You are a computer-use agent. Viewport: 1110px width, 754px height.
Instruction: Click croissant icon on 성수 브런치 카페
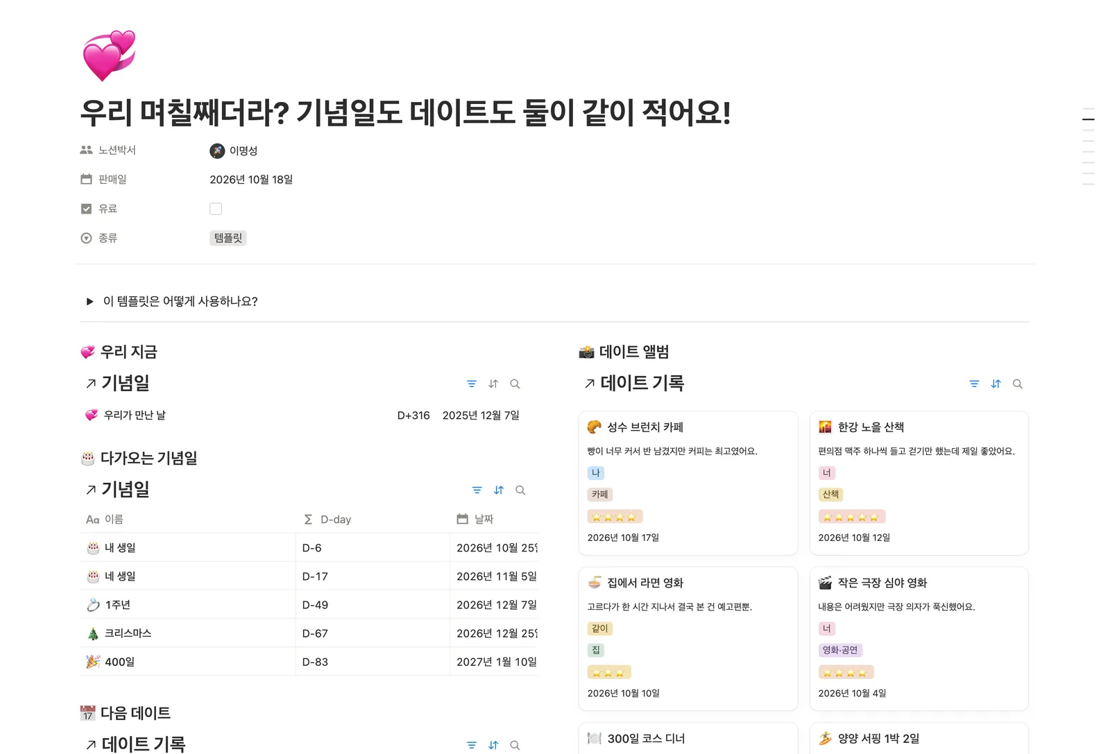595,427
